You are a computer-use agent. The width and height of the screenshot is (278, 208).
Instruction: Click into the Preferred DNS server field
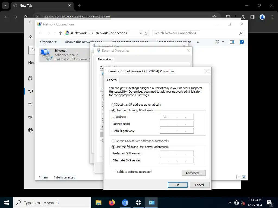coord(177,153)
